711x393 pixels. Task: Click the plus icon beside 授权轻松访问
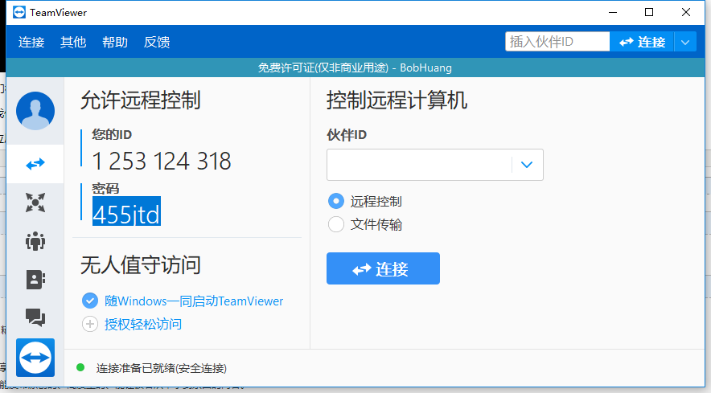point(90,324)
